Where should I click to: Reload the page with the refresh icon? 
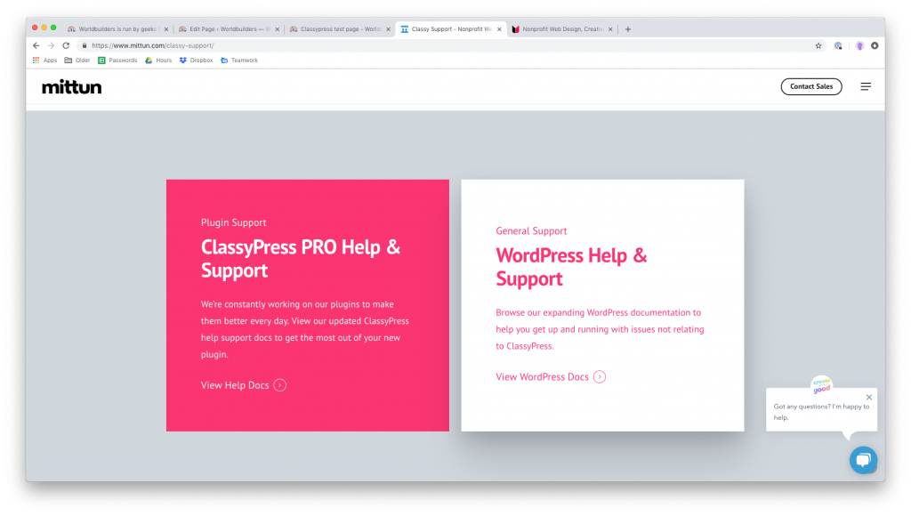66,45
